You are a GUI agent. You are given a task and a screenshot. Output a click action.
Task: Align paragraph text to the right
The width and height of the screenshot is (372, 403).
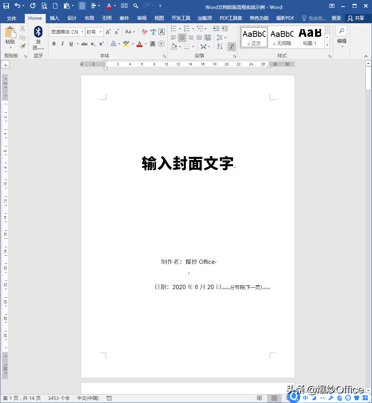coord(191,38)
